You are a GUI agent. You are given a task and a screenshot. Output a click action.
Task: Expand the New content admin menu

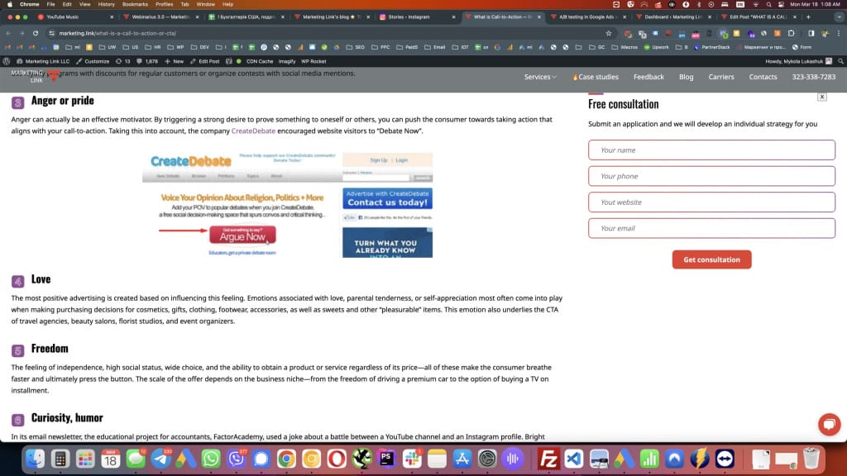pos(175,61)
